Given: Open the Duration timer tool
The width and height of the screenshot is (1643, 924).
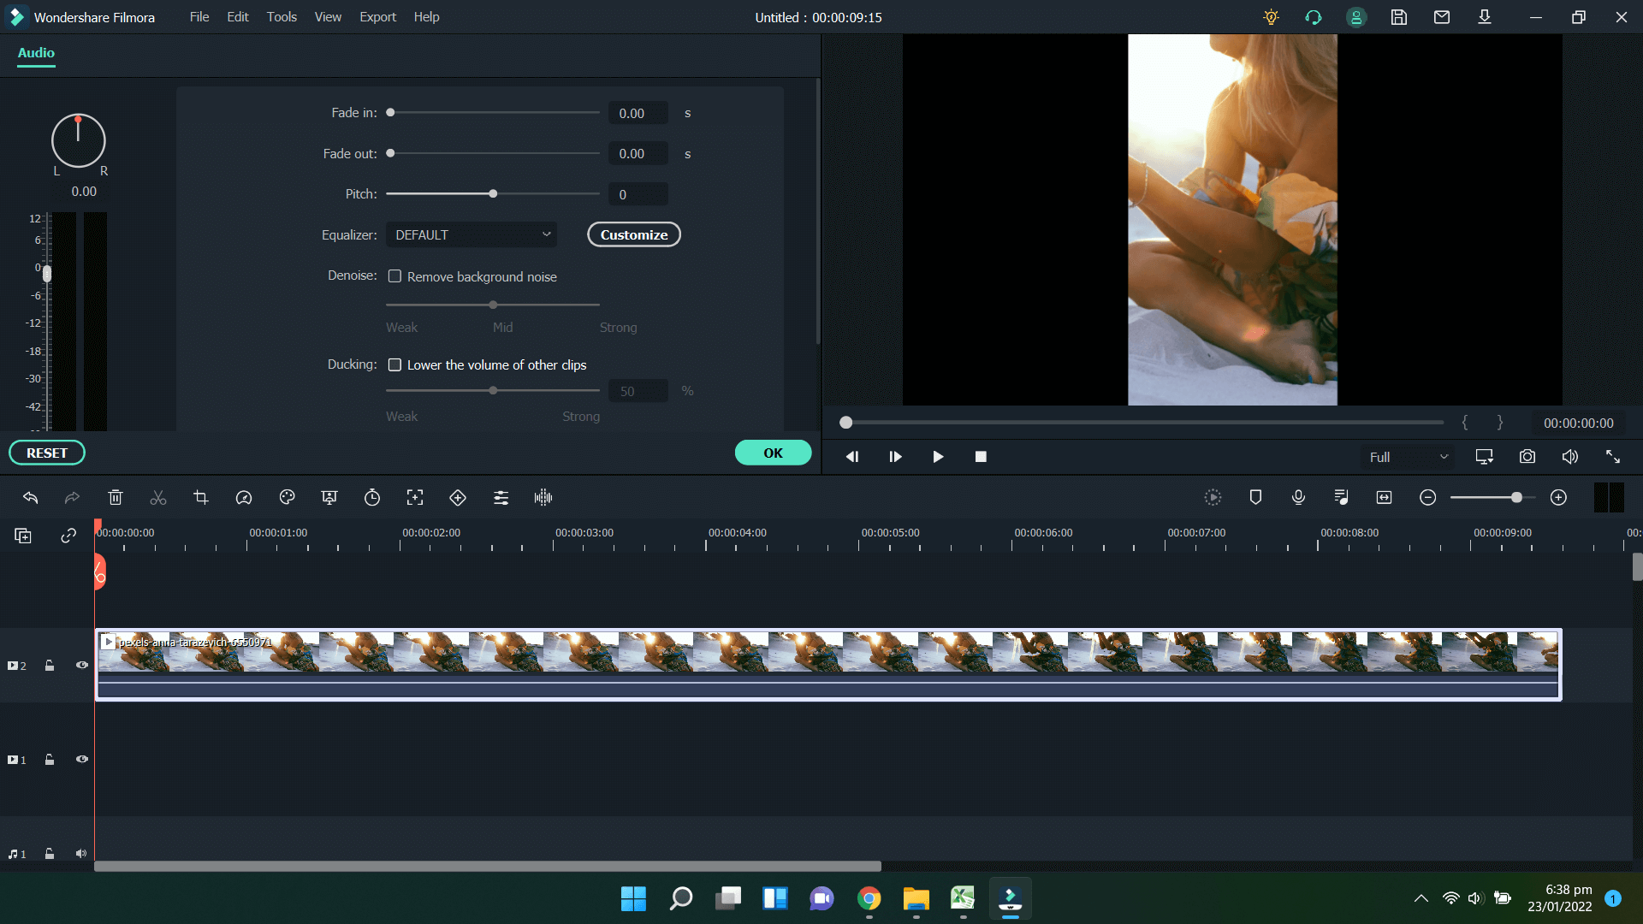Looking at the screenshot, I should (x=372, y=497).
